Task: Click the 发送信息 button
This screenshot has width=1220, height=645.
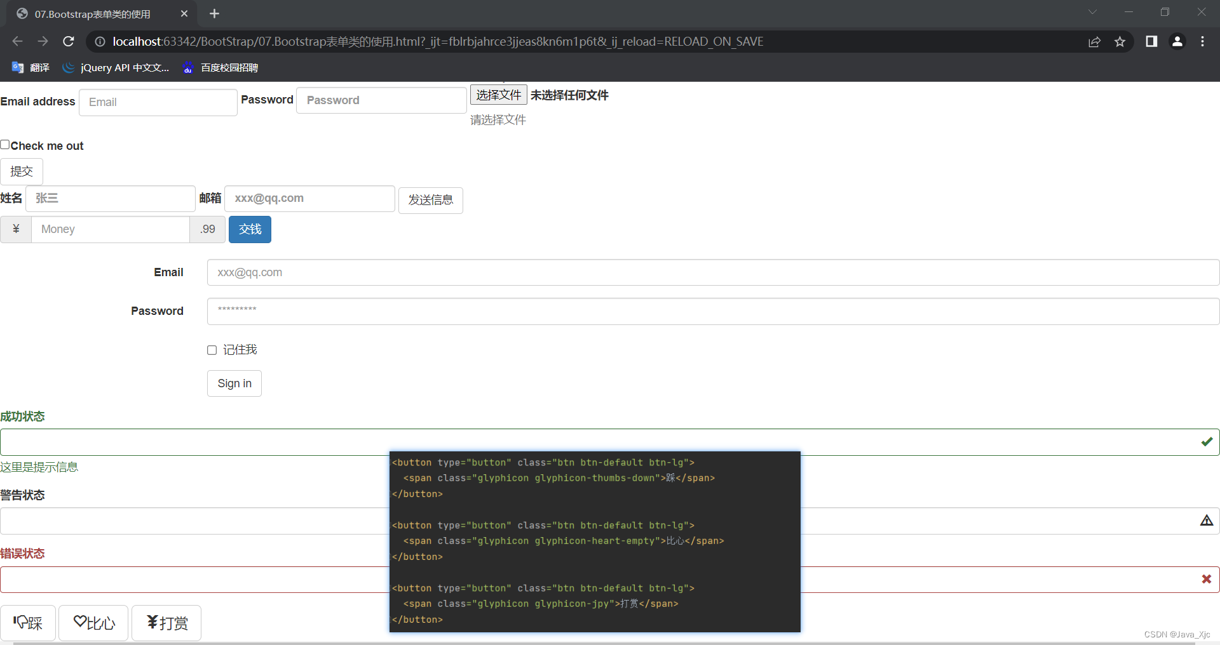Action: [431, 201]
